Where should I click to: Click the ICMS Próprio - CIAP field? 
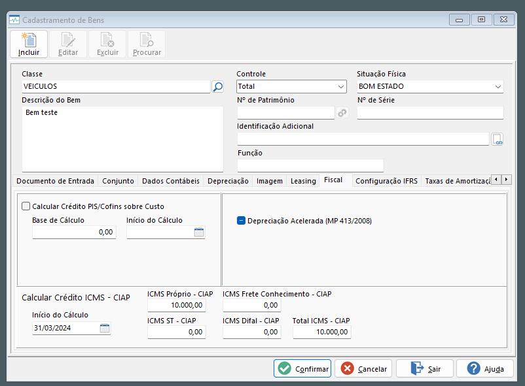click(x=177, y=305)
